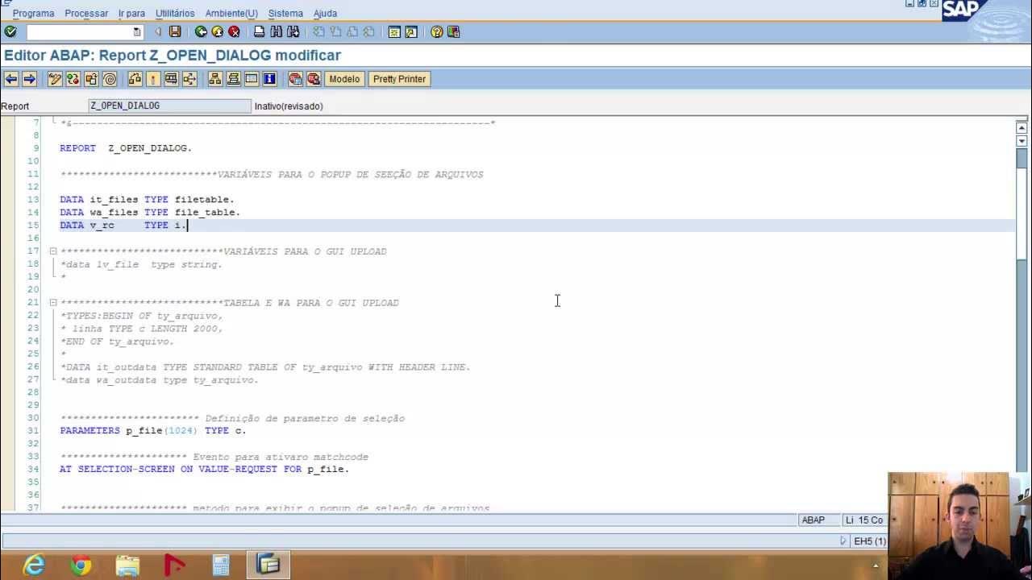Image resolution: width=1032 pixels, height=580 pixels.
Task: Click the line DATA it_files TYPE filetable
Action: coord(147,200)
